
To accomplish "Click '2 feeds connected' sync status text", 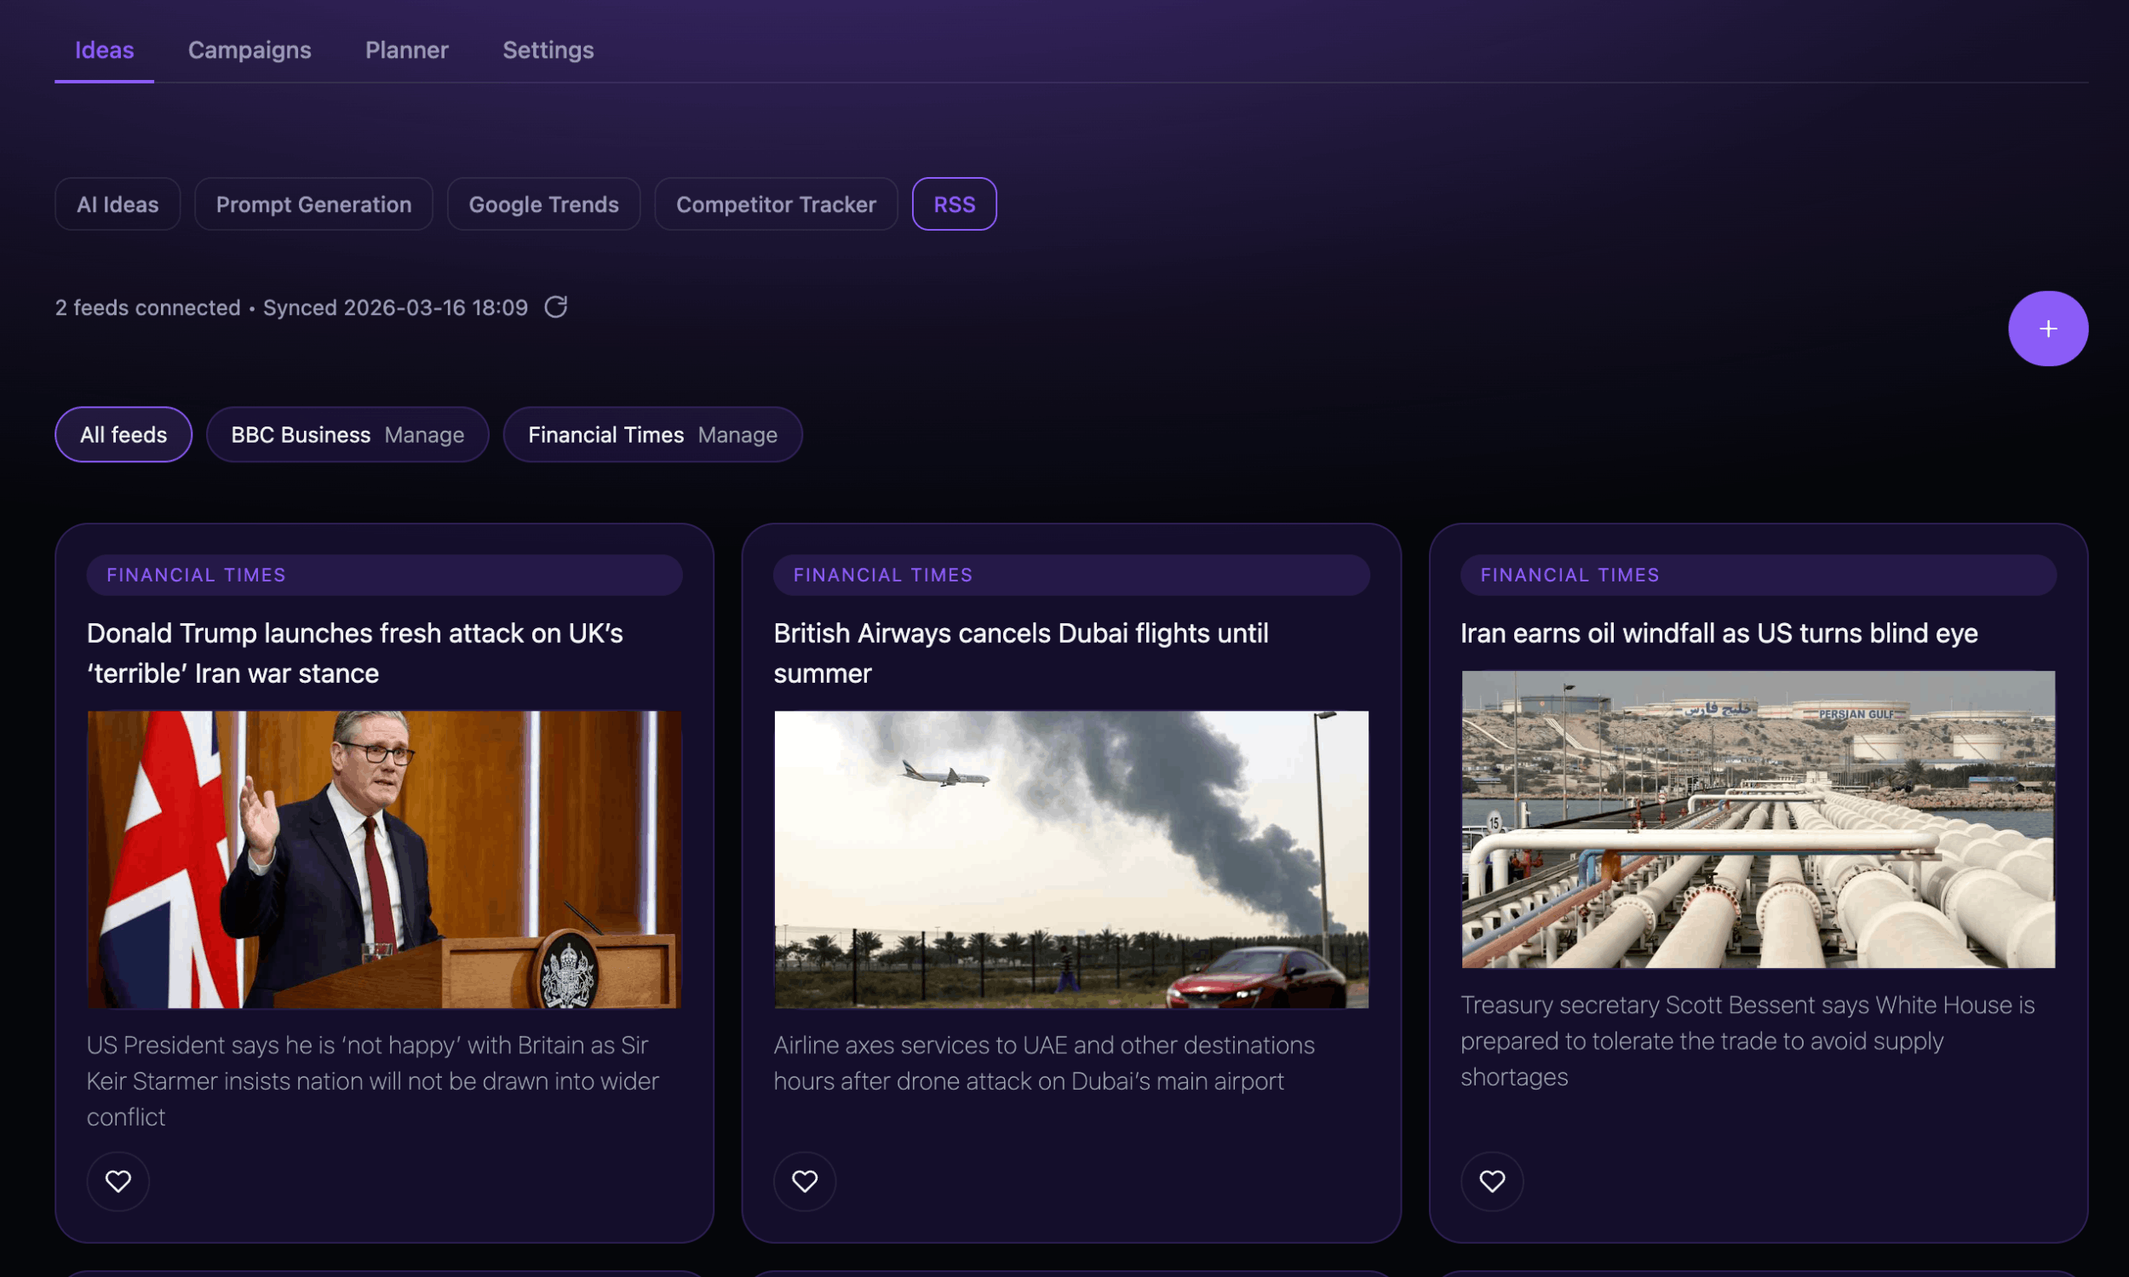I will (292, 307).
